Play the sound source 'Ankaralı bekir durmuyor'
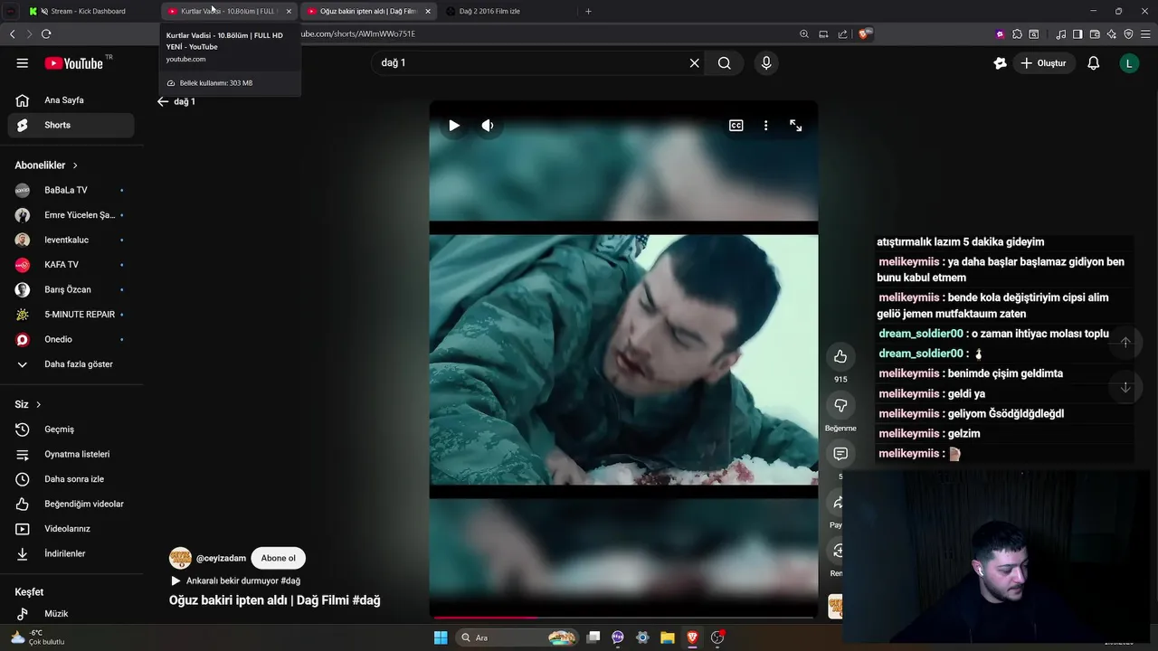Image resolution: width=1158 pixels, height=651 pixels. point(235,580)
